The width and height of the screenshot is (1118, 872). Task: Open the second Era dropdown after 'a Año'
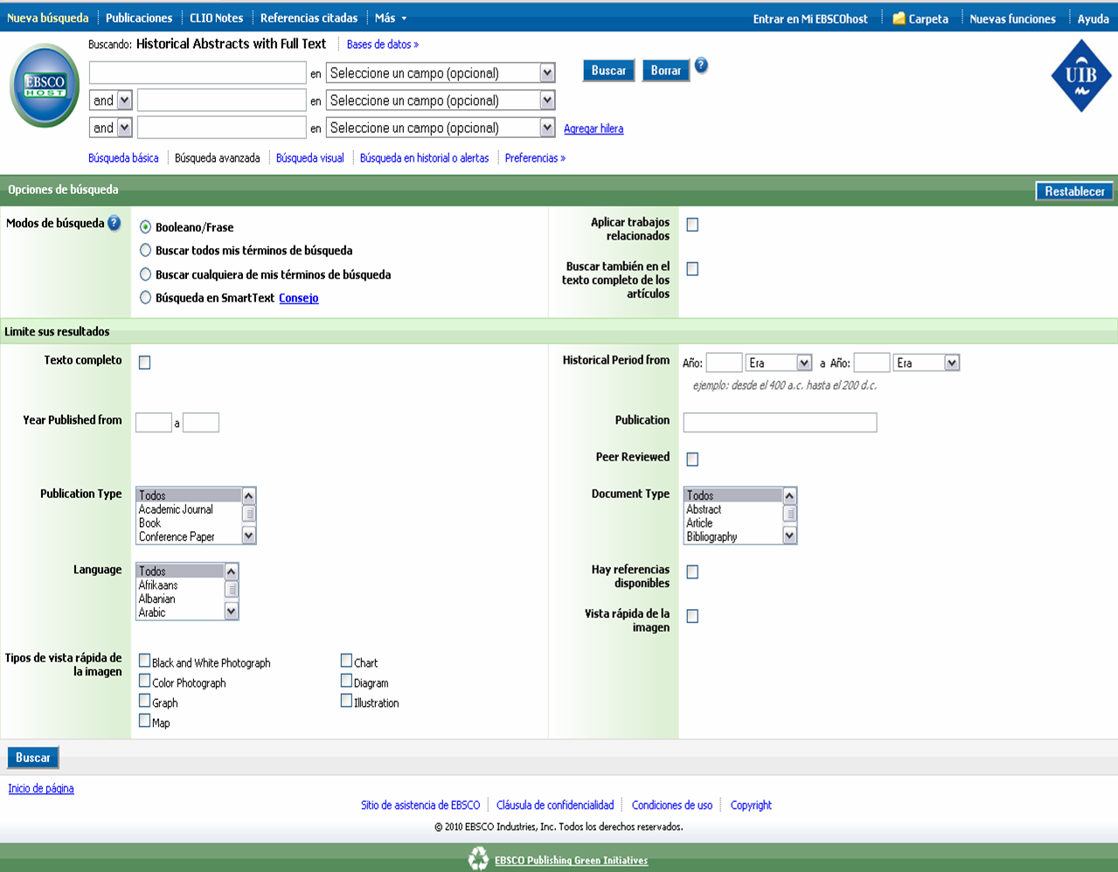coord(927,363)
